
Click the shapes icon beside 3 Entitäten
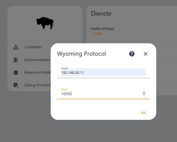point(16,47)
